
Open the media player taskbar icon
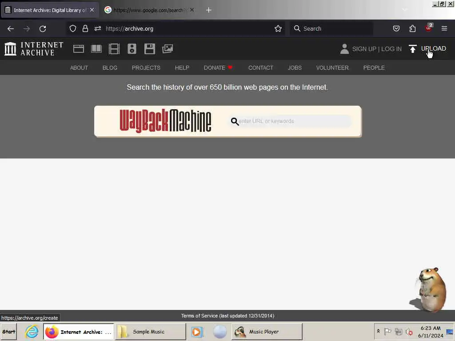point(197,332)
